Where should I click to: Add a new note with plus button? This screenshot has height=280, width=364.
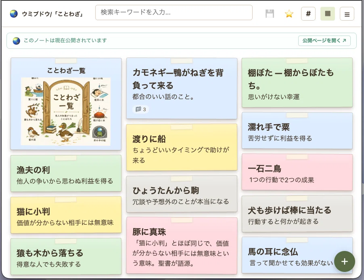point(345,261)
